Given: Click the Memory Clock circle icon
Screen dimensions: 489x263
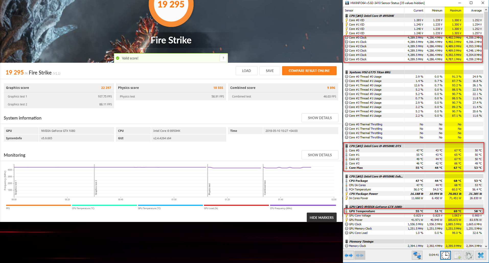Looking at the screenshot, I should 347,246.
